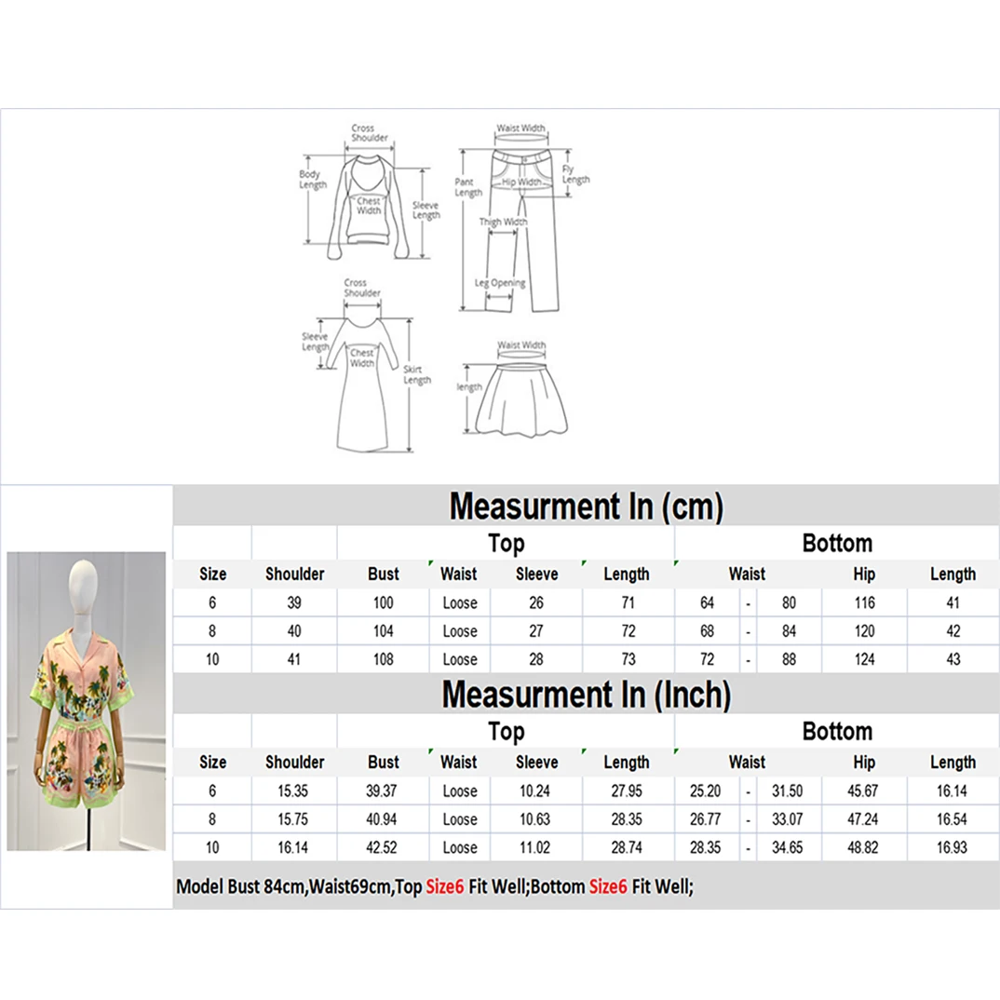Click the skirt measurement diagram

click(512, 388)
